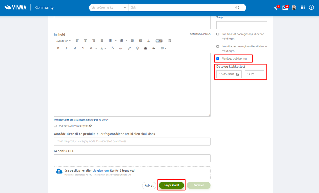Underline the selected text

[x=75, y=48]
